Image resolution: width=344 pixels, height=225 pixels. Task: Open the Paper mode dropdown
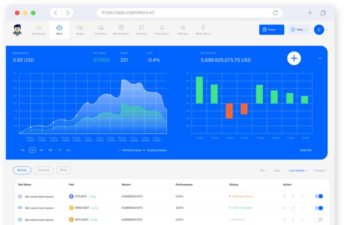272,30
